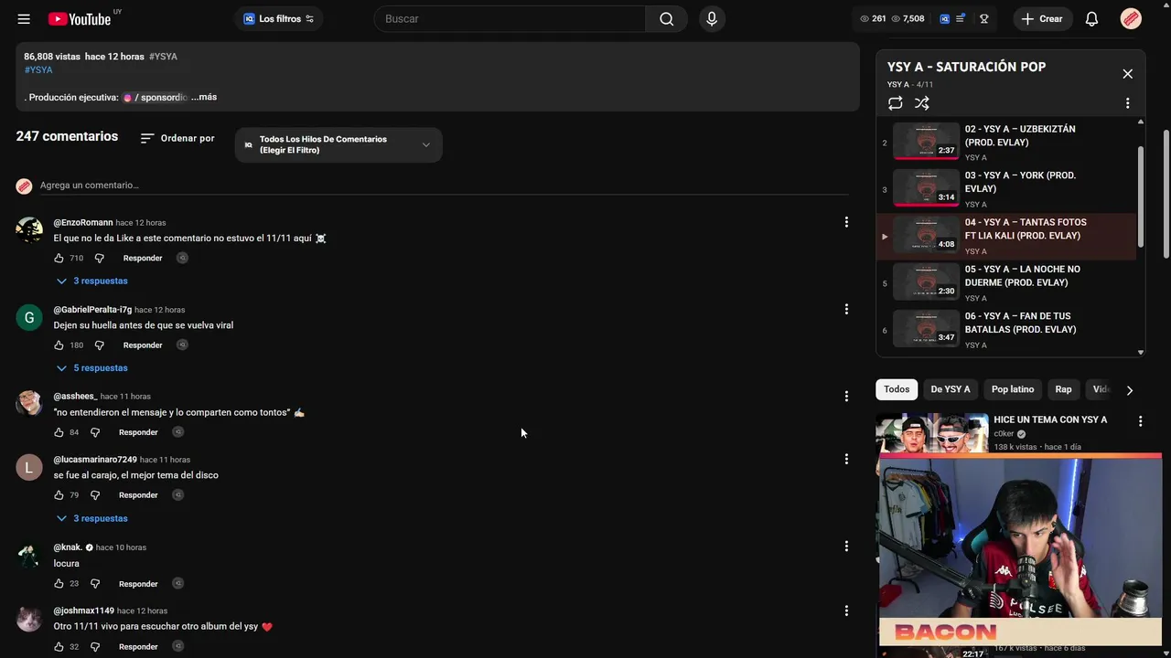Screen dimensions: 1171x658
Task: Reply to the @asshees_ comment
Action: (138, 432)
